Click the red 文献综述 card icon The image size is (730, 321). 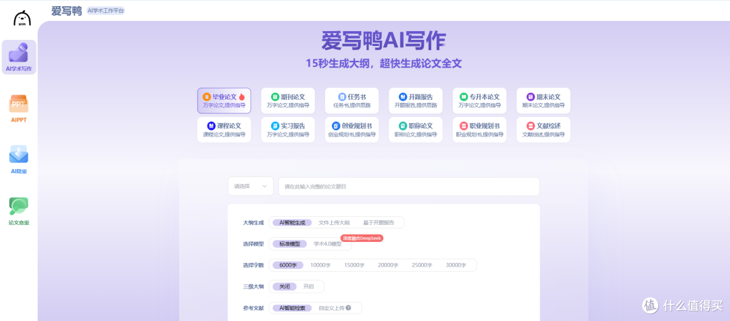tap(531, 126)
